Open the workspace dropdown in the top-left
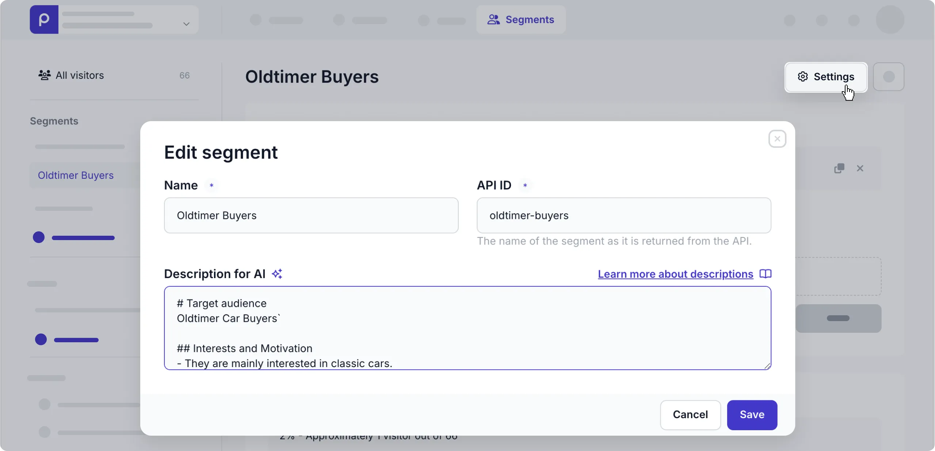The image size is (935, 451). pos(186,25)
